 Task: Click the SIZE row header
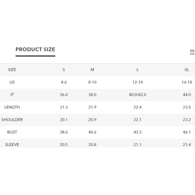[12, 70]
